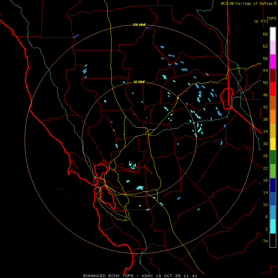
Task: Click the '11:41' timestamp
Action: [190, 276]
